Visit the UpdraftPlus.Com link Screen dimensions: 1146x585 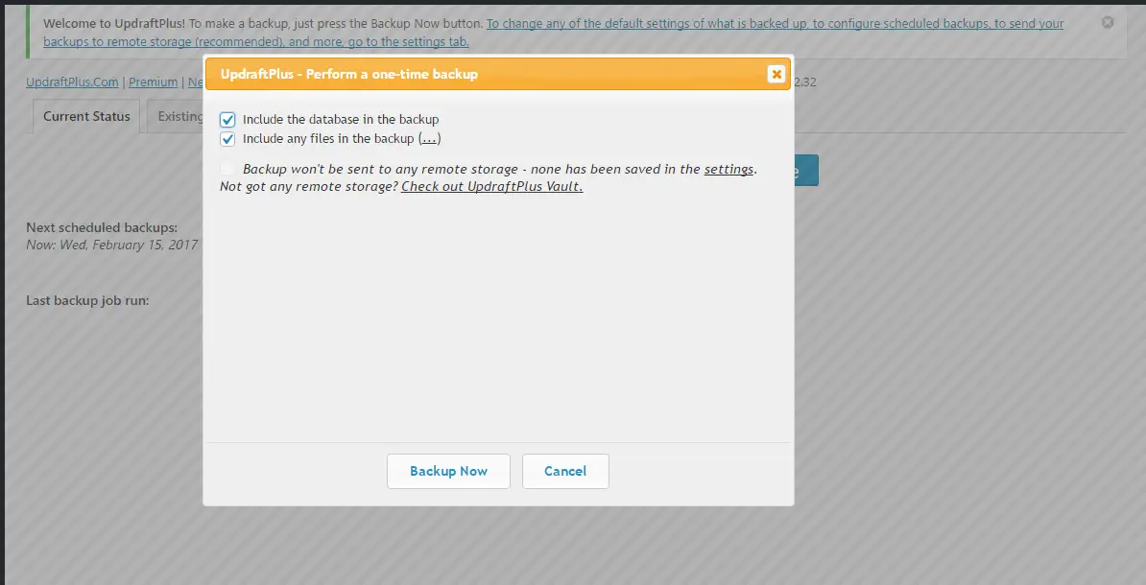pyautogui.click(x=72, y=82)
